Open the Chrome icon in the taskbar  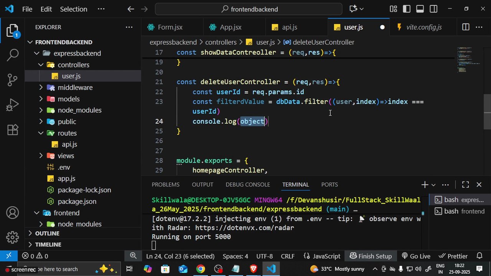(x=200, y=269)
